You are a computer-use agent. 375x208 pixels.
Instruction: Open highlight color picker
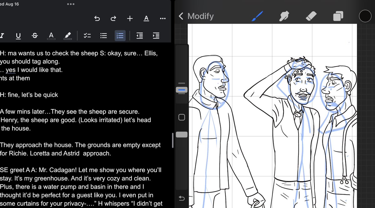[67, 36]
